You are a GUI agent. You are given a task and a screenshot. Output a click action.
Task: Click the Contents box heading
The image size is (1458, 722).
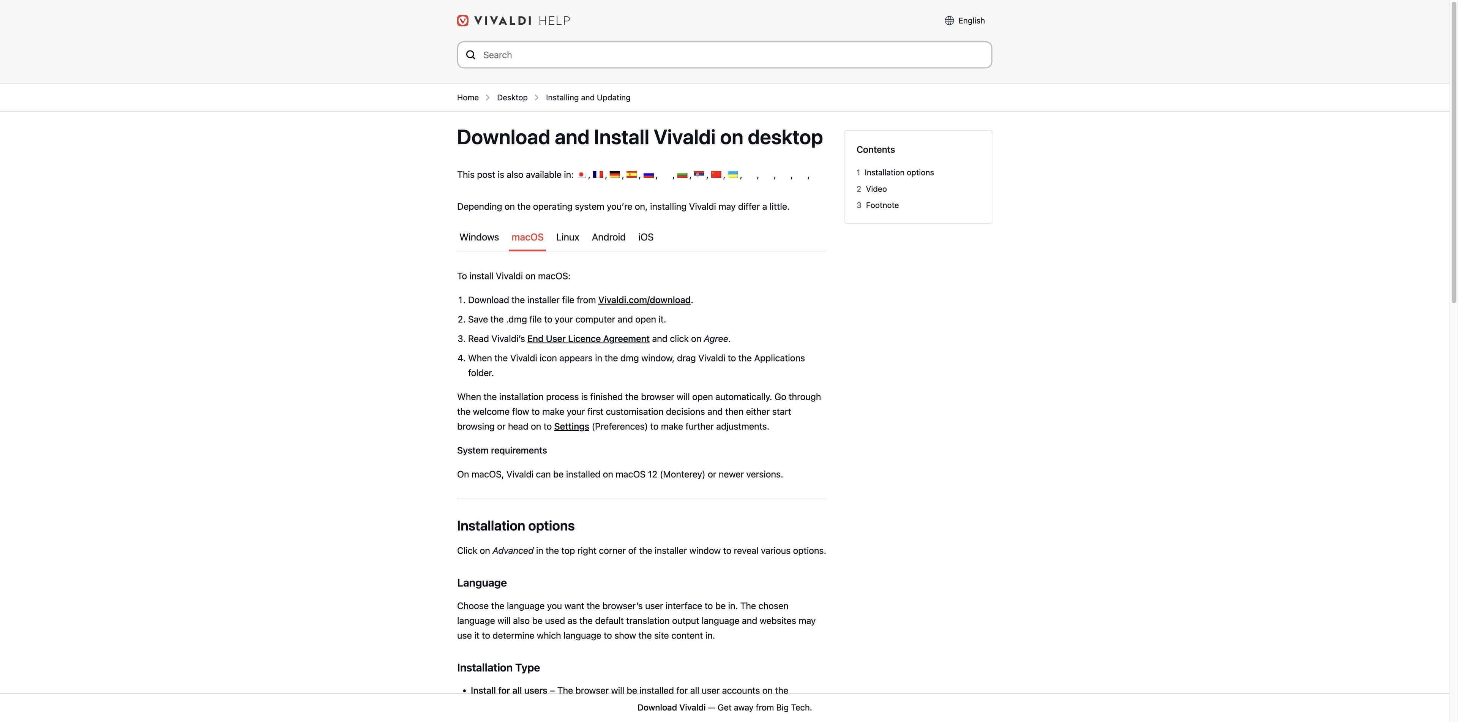pyautogui.click(x=875, y=150)
